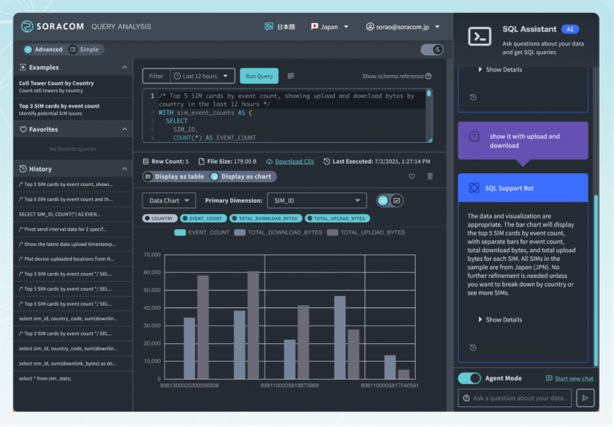Collapse the Favorites section
This screenshot has width=614, height=427.
point(125,129)
